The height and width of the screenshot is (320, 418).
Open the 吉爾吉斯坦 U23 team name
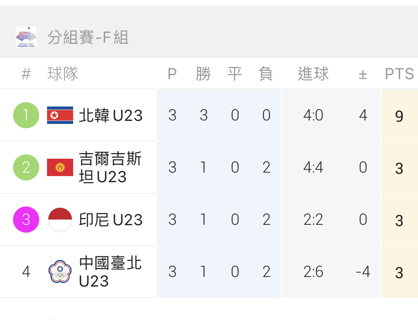[110, 167]
